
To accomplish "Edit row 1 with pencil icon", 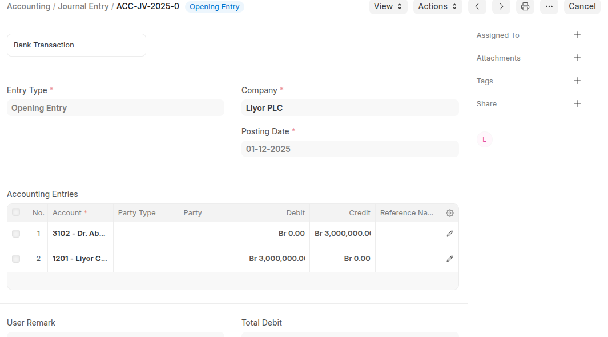I will [449, 234].
